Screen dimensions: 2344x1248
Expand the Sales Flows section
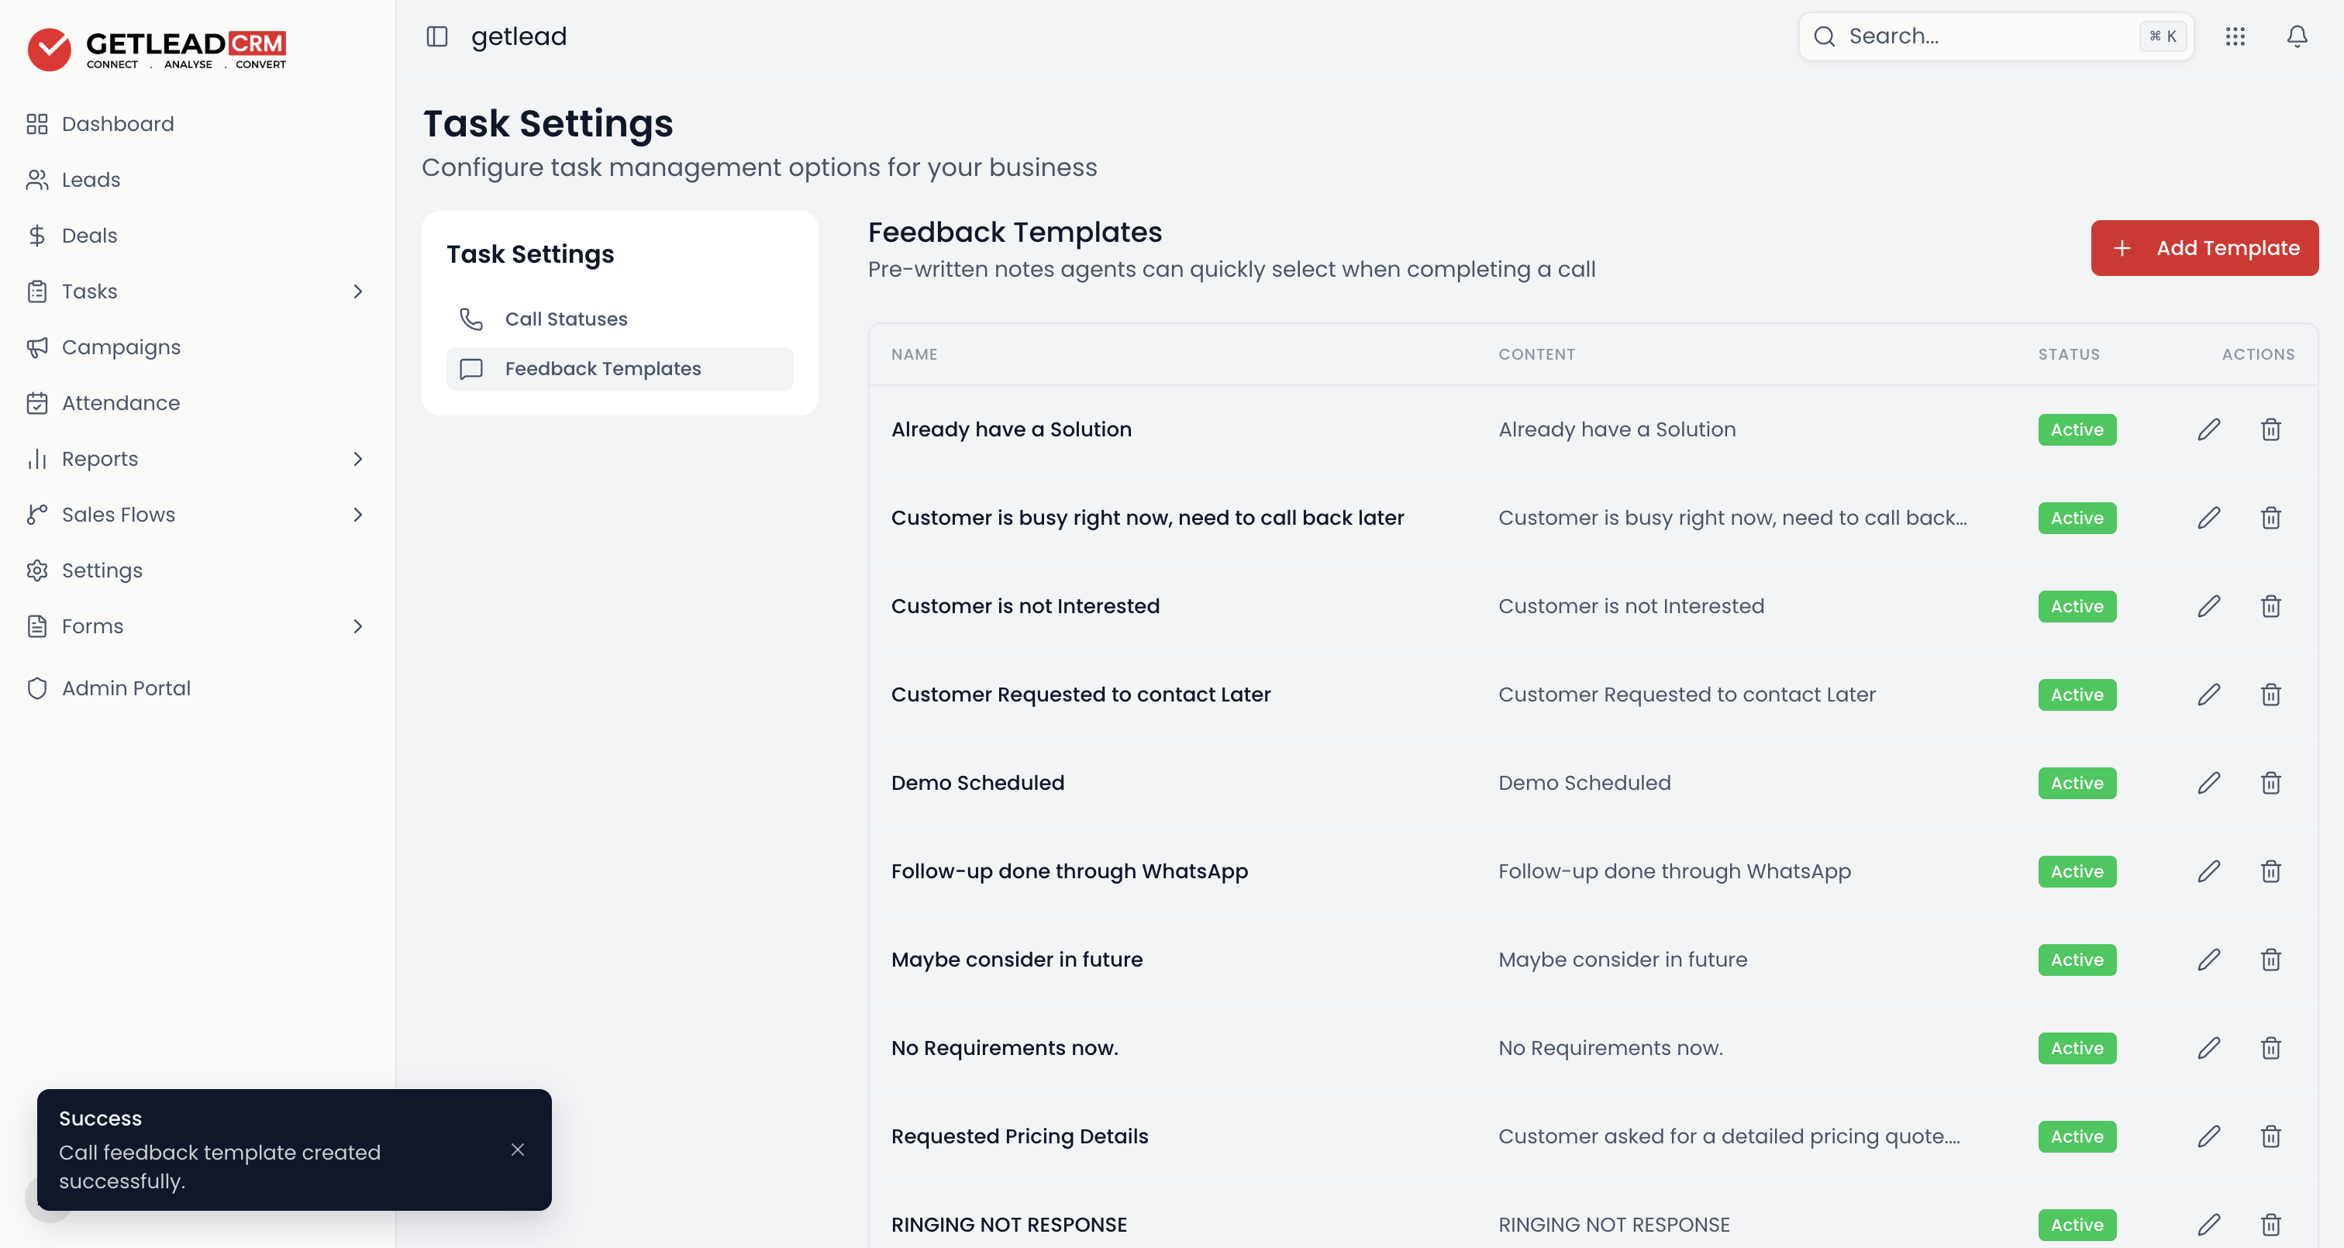tap(357, 514)
